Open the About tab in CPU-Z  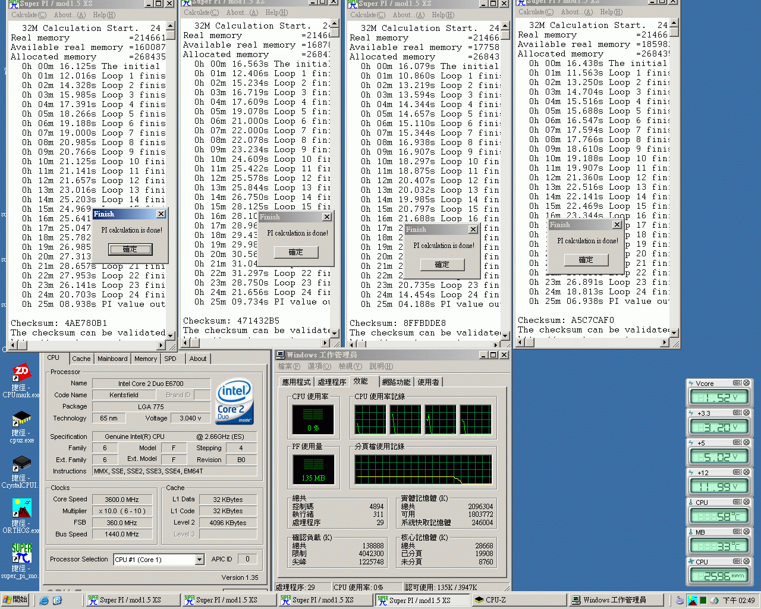tap(198, 359)
